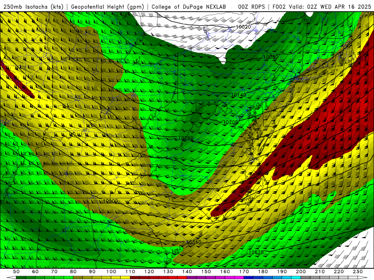
Task: Click the 180 value on color scale
Action: point(263,272)
